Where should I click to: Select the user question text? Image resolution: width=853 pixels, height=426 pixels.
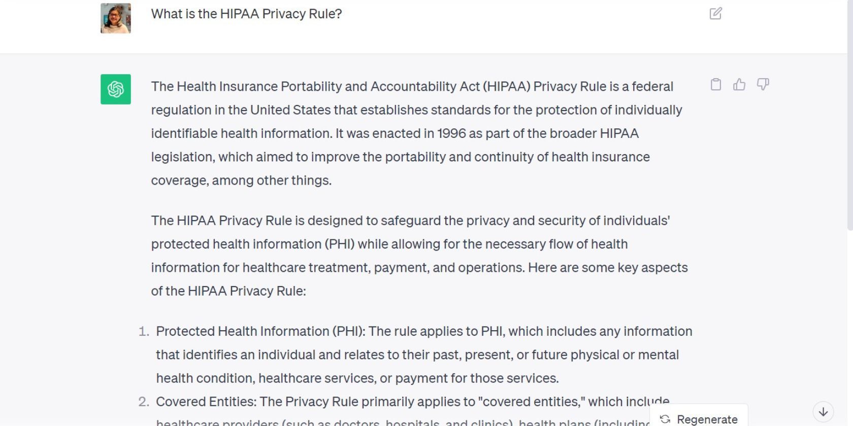click(246, 14)
